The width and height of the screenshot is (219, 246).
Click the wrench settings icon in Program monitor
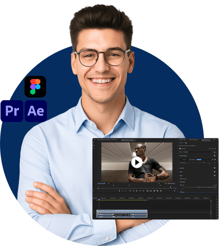click(166, 183)
